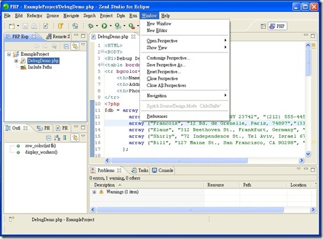323x239 pixels.
Task: Choose Close All Perspectives entry
Action: [166, 85]
